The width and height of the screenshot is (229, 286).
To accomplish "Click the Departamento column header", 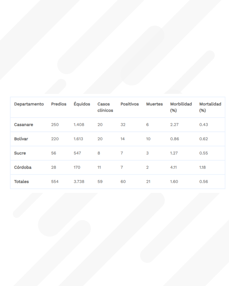I will [29, 104].
